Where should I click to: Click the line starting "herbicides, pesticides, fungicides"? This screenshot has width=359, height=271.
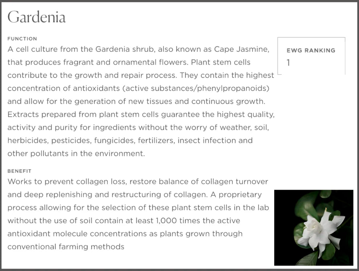pyautogui.click(x=130, y=140)
